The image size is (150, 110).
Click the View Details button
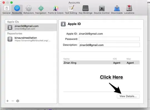tap(128, 96)
